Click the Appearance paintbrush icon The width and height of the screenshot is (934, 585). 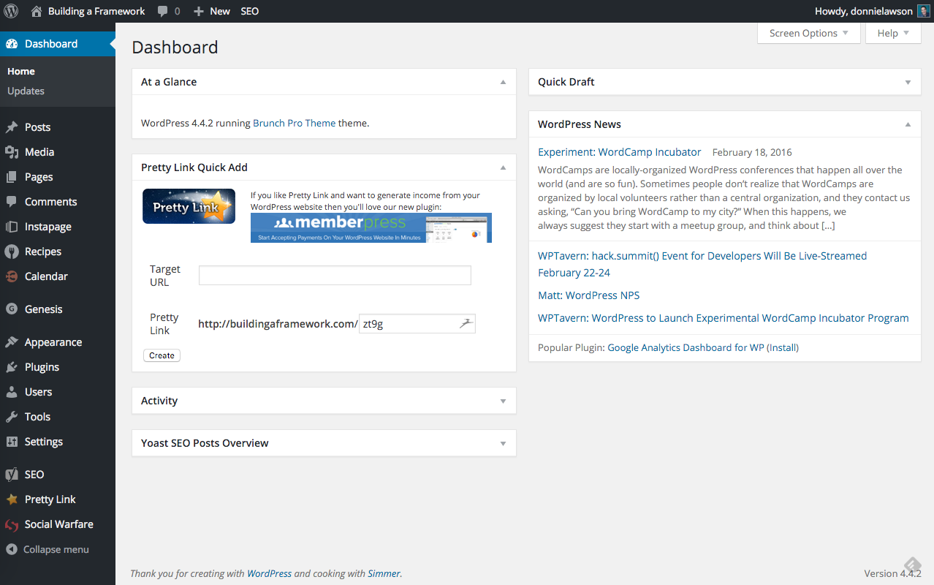(12, 342)
